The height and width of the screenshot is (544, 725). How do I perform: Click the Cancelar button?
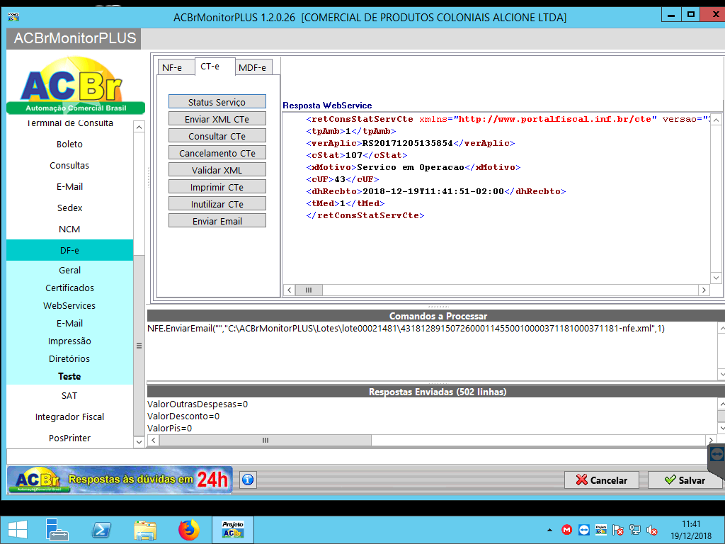602,480
